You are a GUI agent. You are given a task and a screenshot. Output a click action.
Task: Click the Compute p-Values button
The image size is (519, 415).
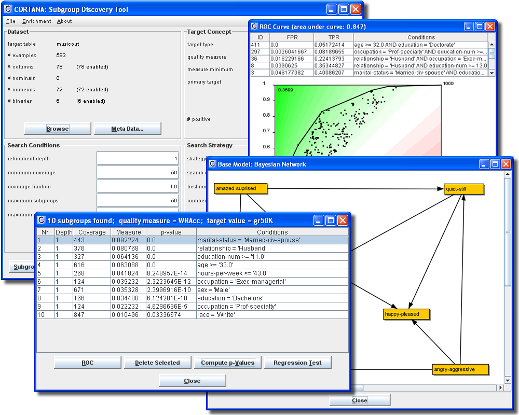pyautogui.click(x=228, y=363)
